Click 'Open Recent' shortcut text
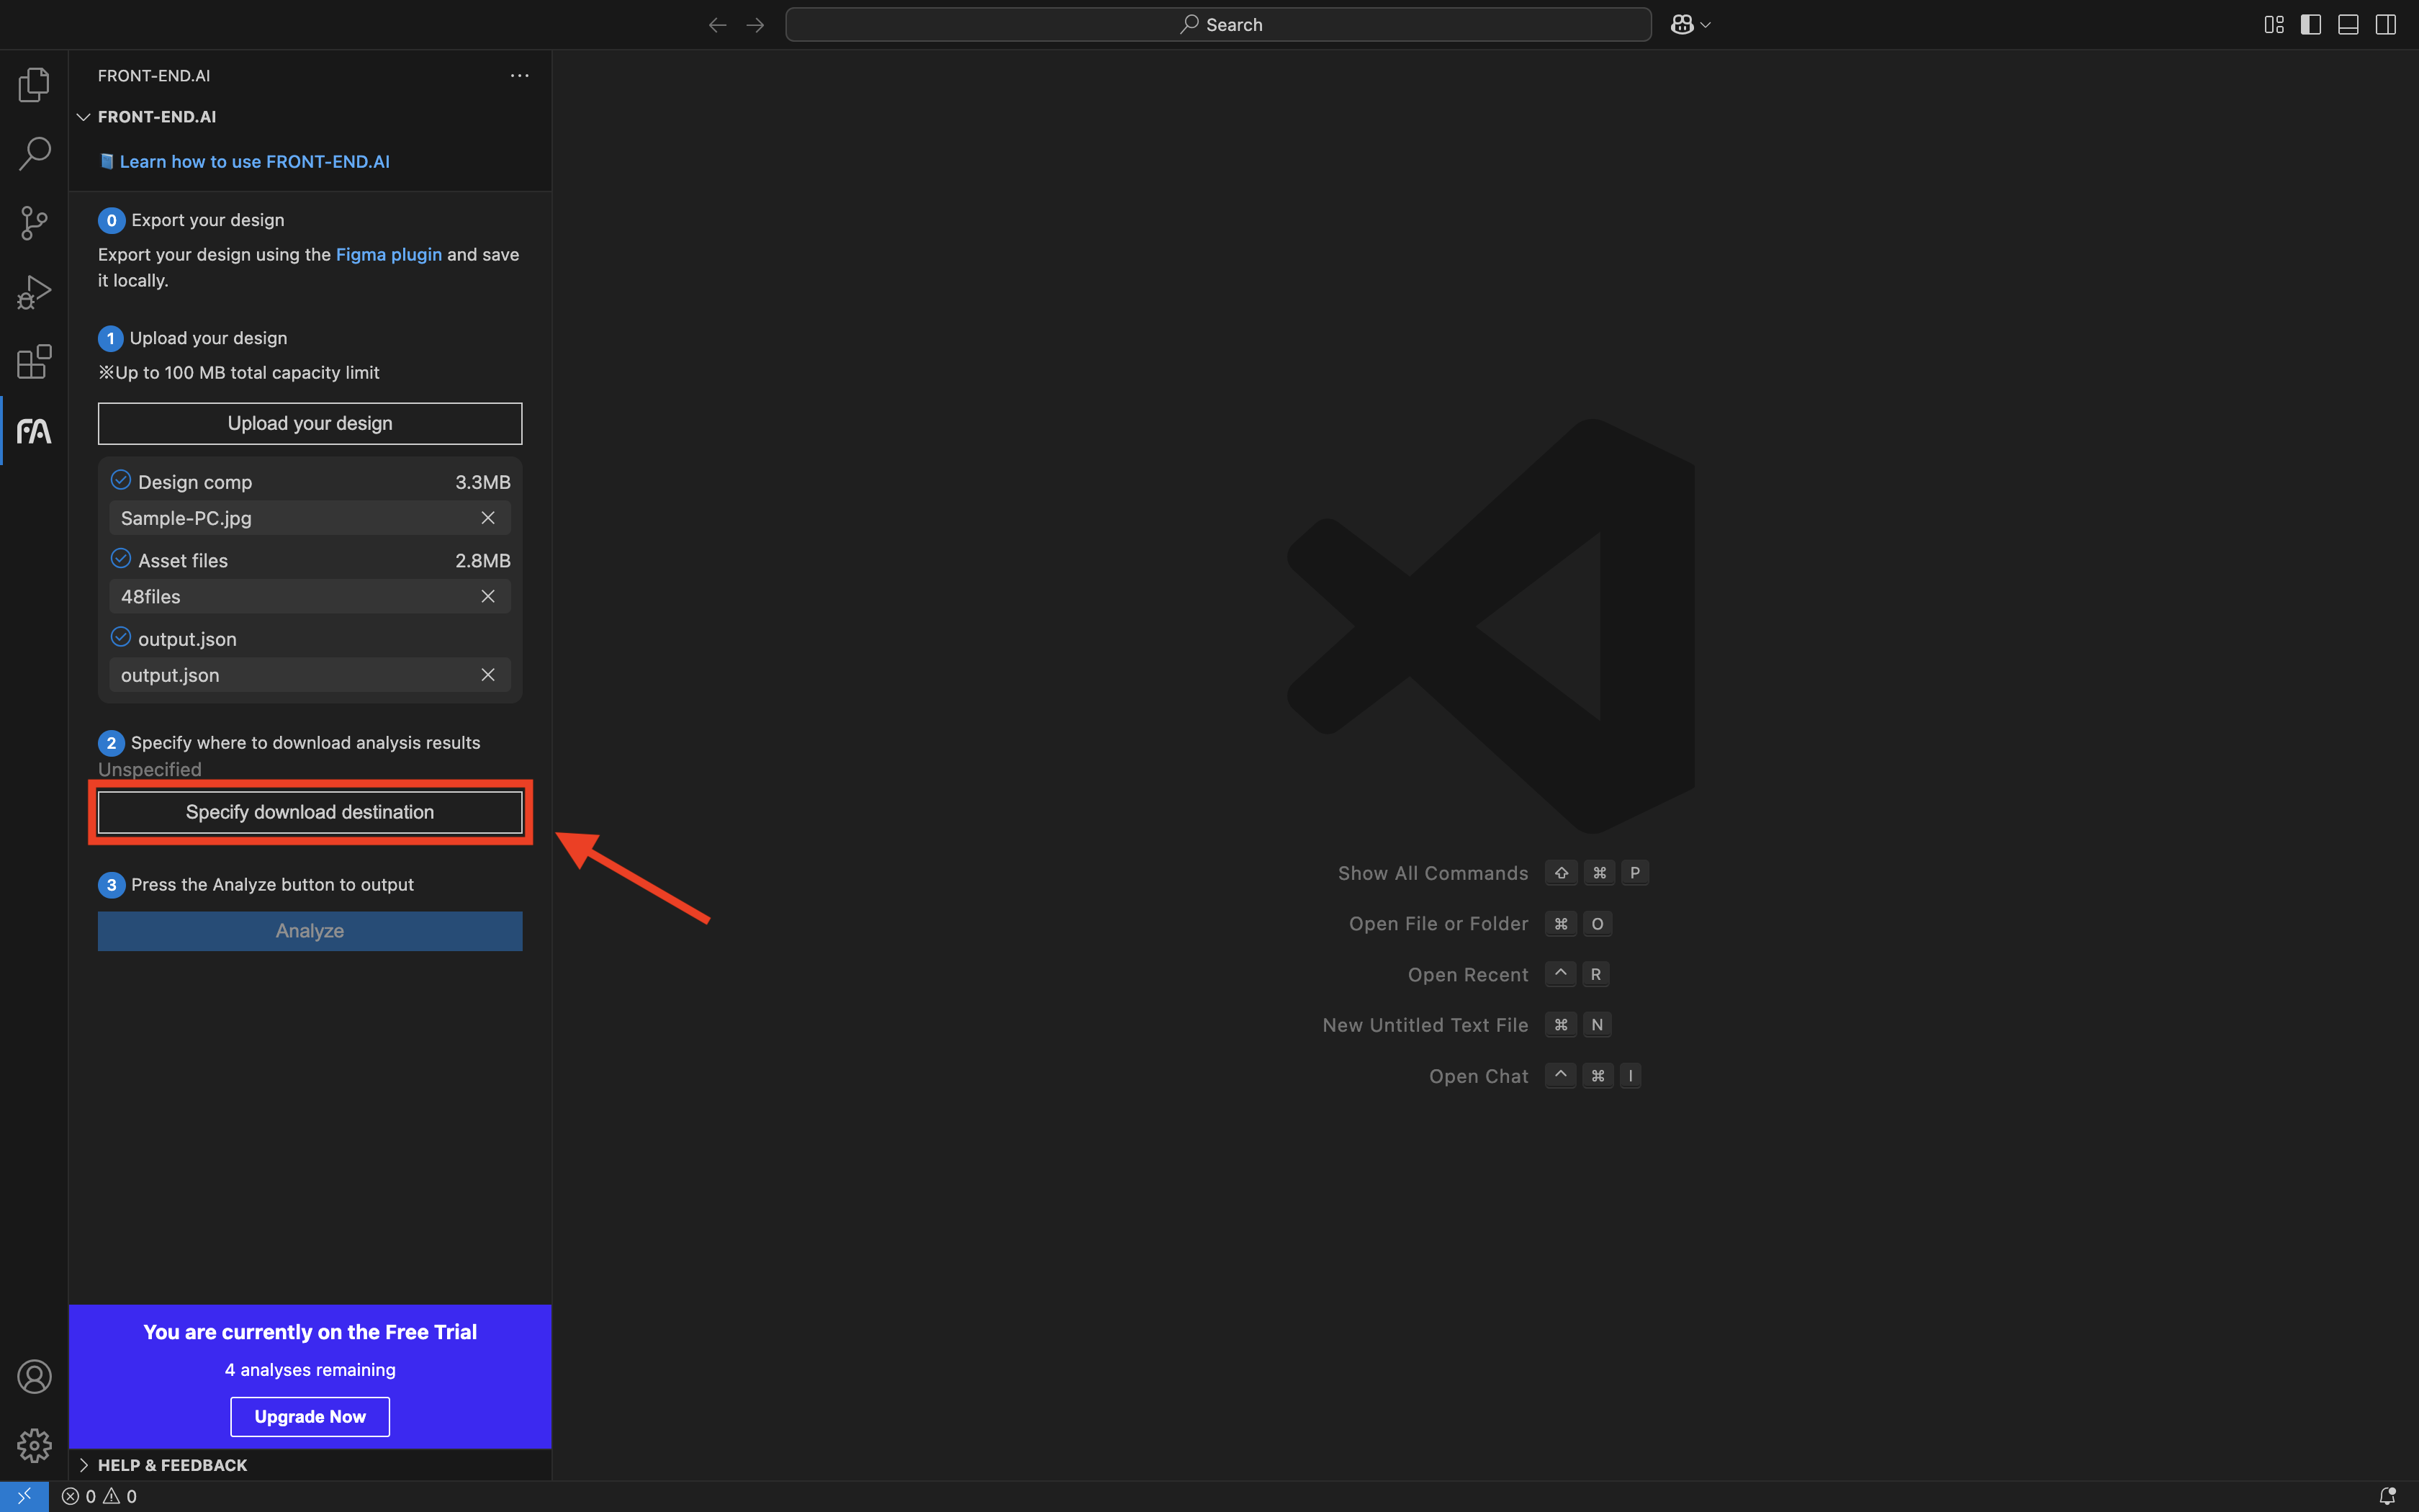 (x=1467, y=975)
